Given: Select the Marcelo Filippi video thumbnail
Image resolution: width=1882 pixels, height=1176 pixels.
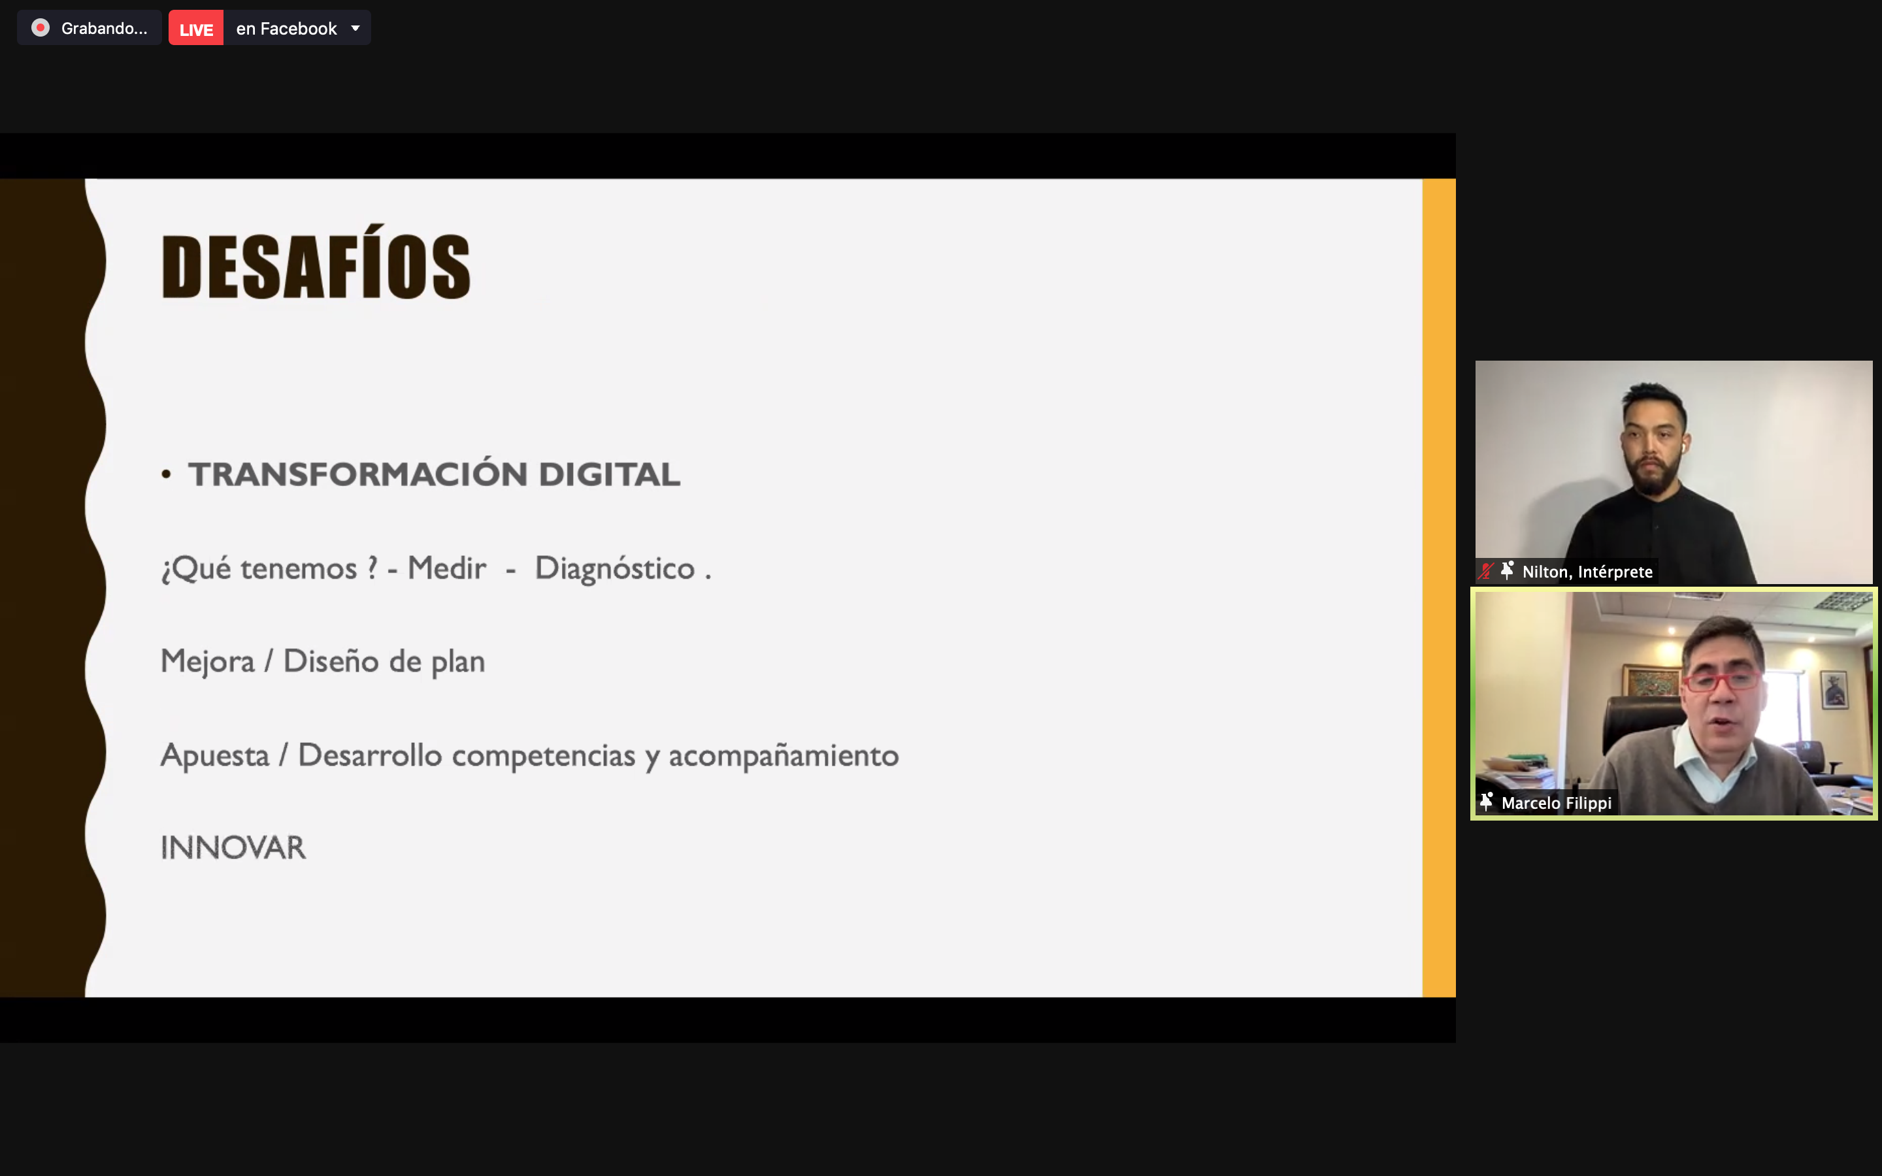Looking at the screenshot, I should 1674,703.
